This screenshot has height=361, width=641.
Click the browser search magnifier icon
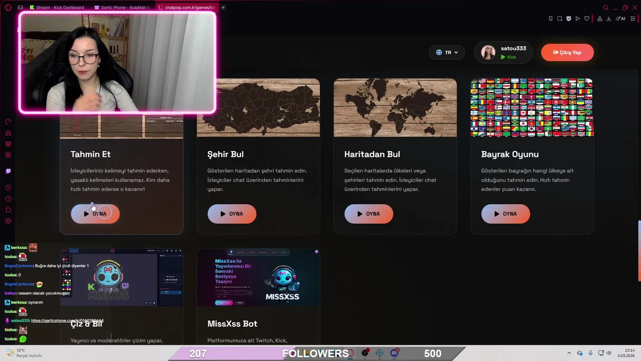coord(606,8)
